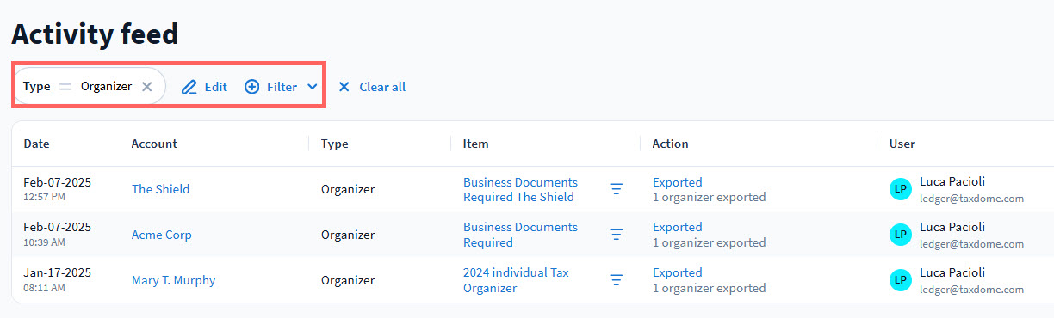Screen dimensions: 1054x318
Task: Click the pencil Edit icon
Action: tap(189, 87)
